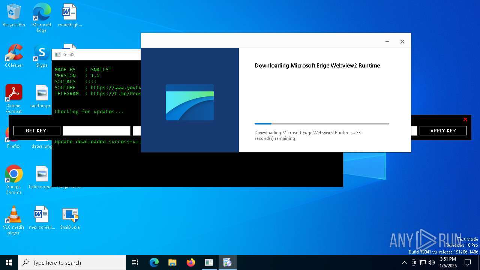Open network status in system tray
Screen dimensions: 480x270
coord(423,262)
